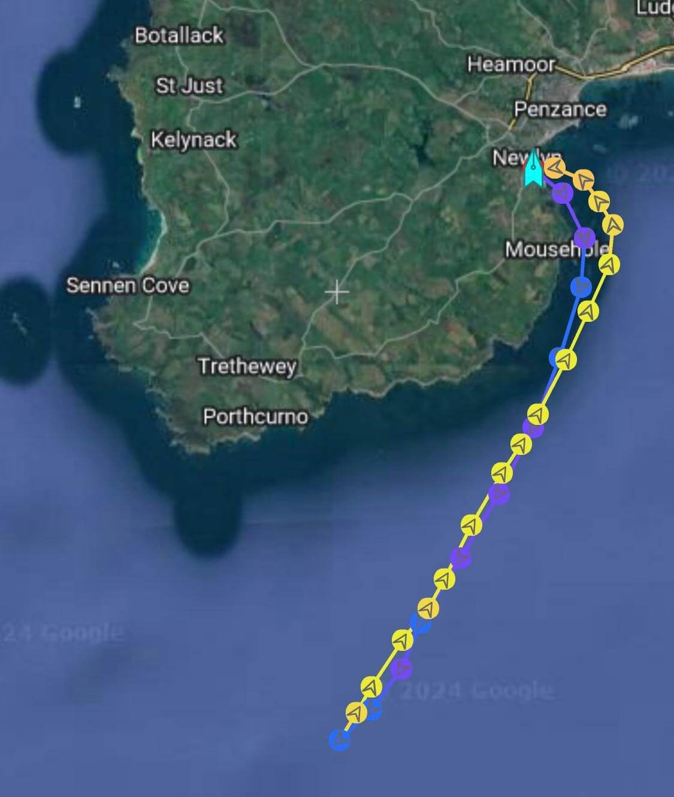This screenshot has width=674, height=797.
Task: Click the orange arrow marker nearest the vessel
Action: pos(555,168)
